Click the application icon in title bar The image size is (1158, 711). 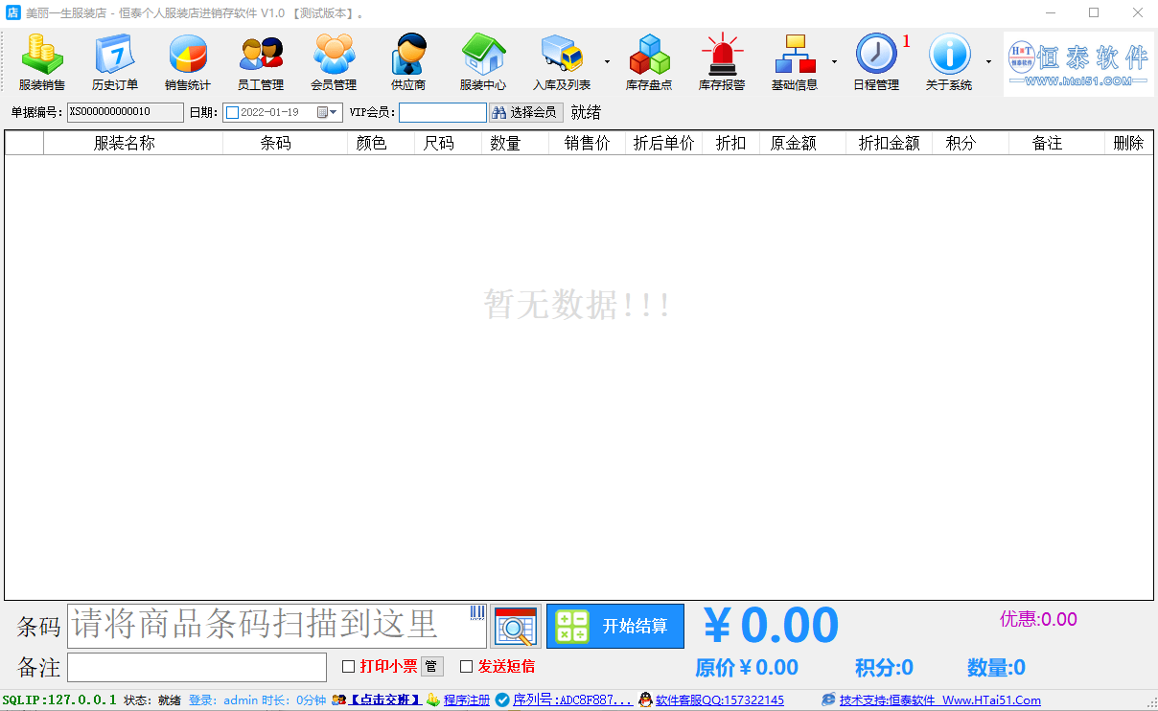12,12
